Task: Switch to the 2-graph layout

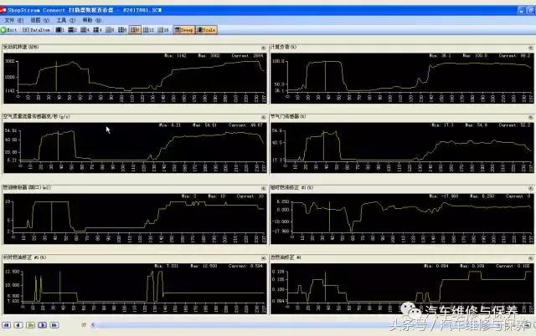Action: [72, 30]
